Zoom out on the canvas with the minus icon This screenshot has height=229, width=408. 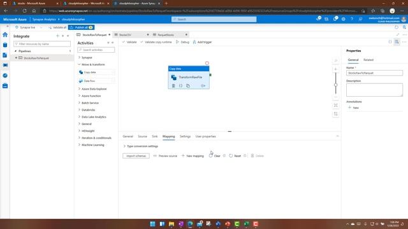pos(336,97)
